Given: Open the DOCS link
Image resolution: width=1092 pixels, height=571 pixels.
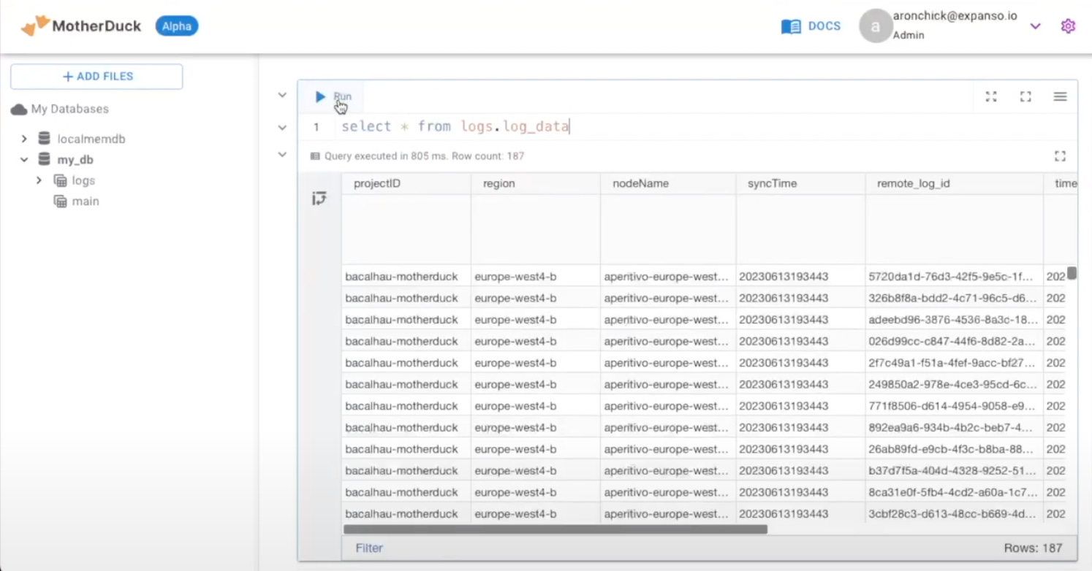Looking at the screenshot, I should point(824,26).
